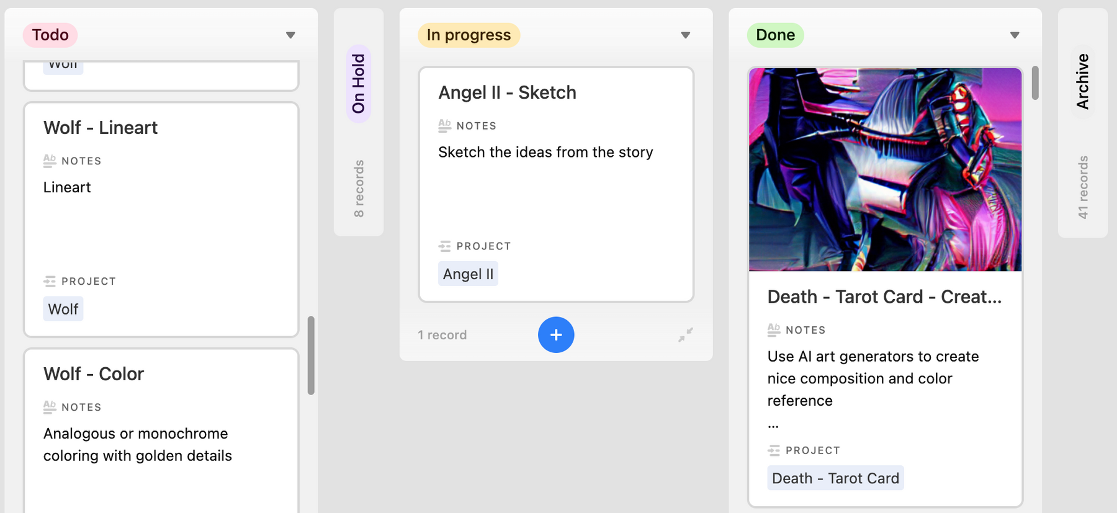This screenshot has height=513, width=1117.
Task: Click the In progress status label
Action: click(469, 35)
